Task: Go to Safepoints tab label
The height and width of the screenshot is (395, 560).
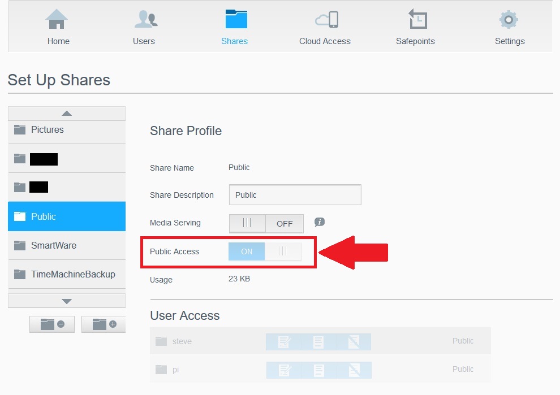Action: point(415,41)
